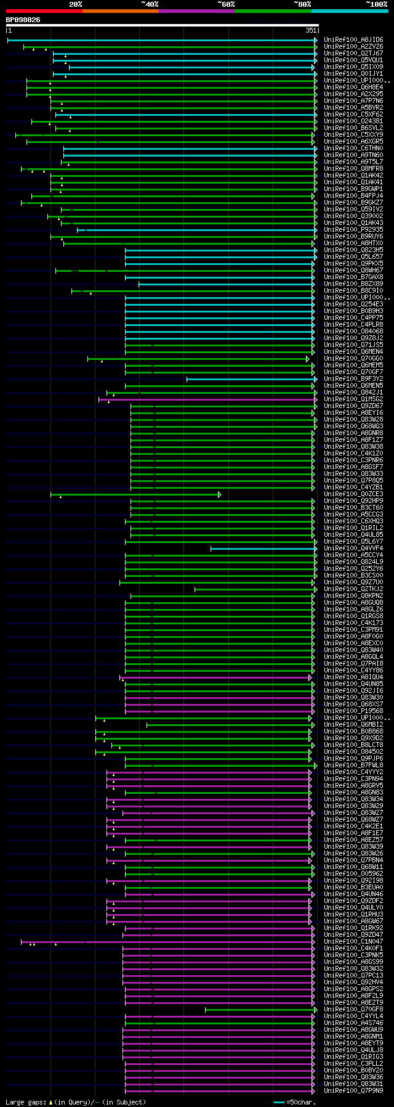Image resolution: width=394 pixels, height=1107 pixels.
Task: Select label UniRef100_Q6H8E4
Action: 353,88
